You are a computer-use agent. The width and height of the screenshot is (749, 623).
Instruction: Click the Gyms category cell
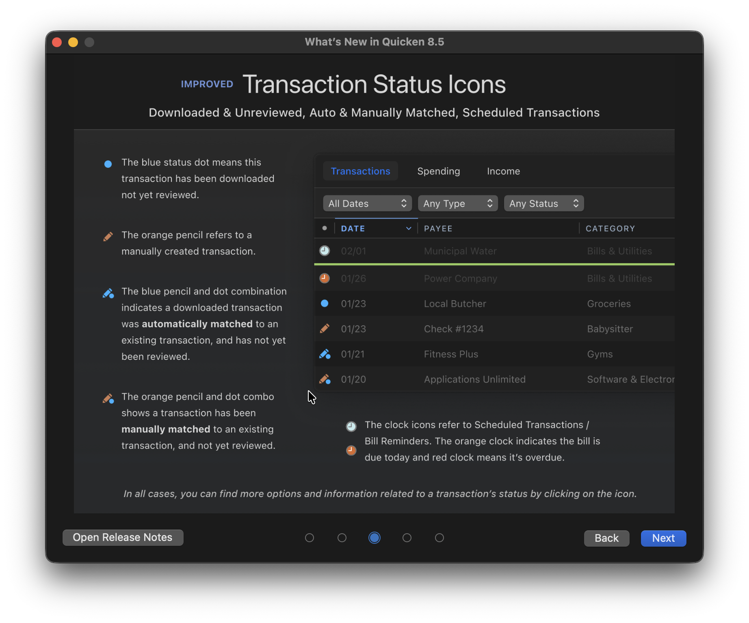point(600,354)
